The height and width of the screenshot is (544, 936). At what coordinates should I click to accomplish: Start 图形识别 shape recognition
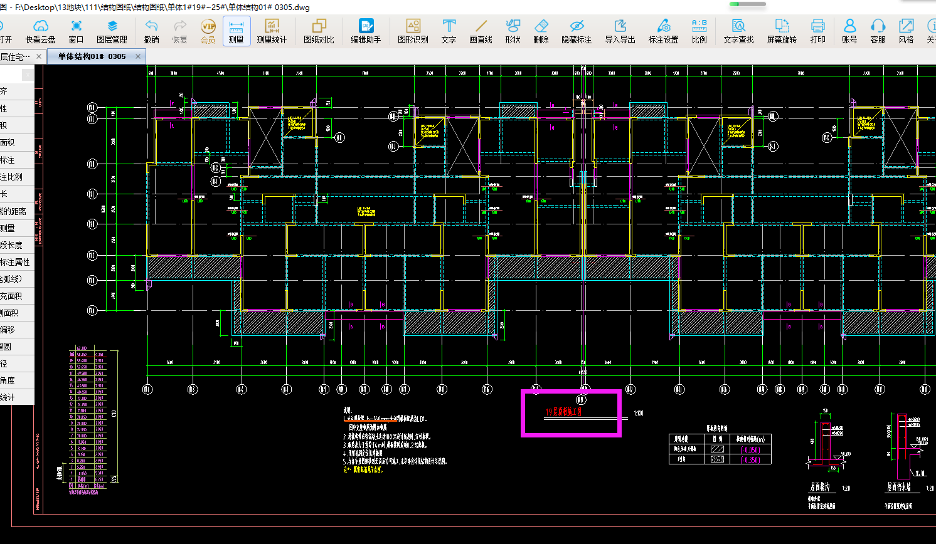(x=413, y=31)
